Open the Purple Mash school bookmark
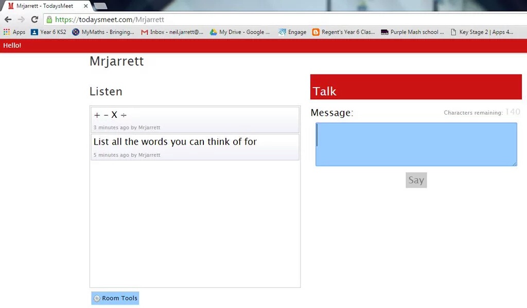Image resolution: width=527 pixels, height=308 pixels. (x=412, y=32)
